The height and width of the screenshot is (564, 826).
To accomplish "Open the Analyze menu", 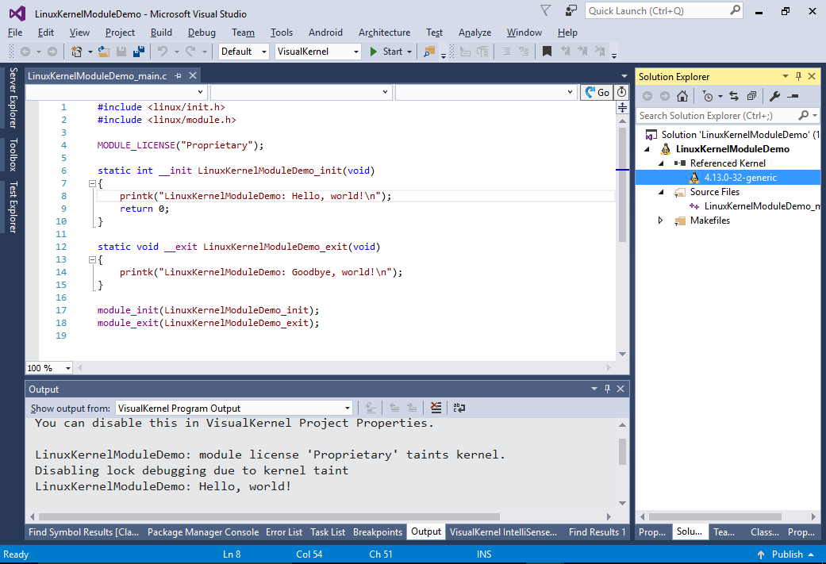I will click(474, 32).
